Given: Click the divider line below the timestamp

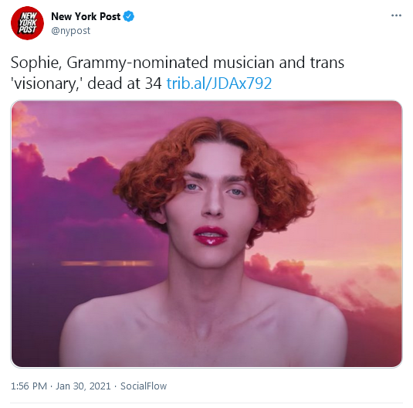Looking at the screenshot, I should (x=207, y=403).
